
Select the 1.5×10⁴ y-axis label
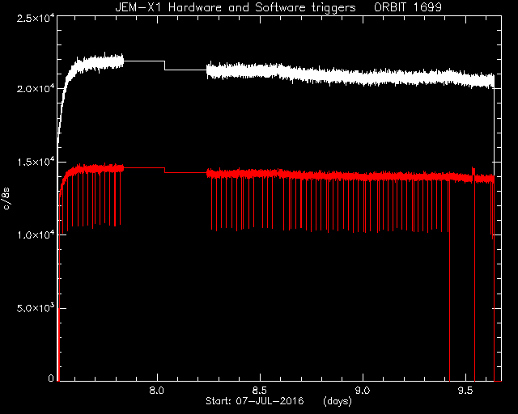36,162
